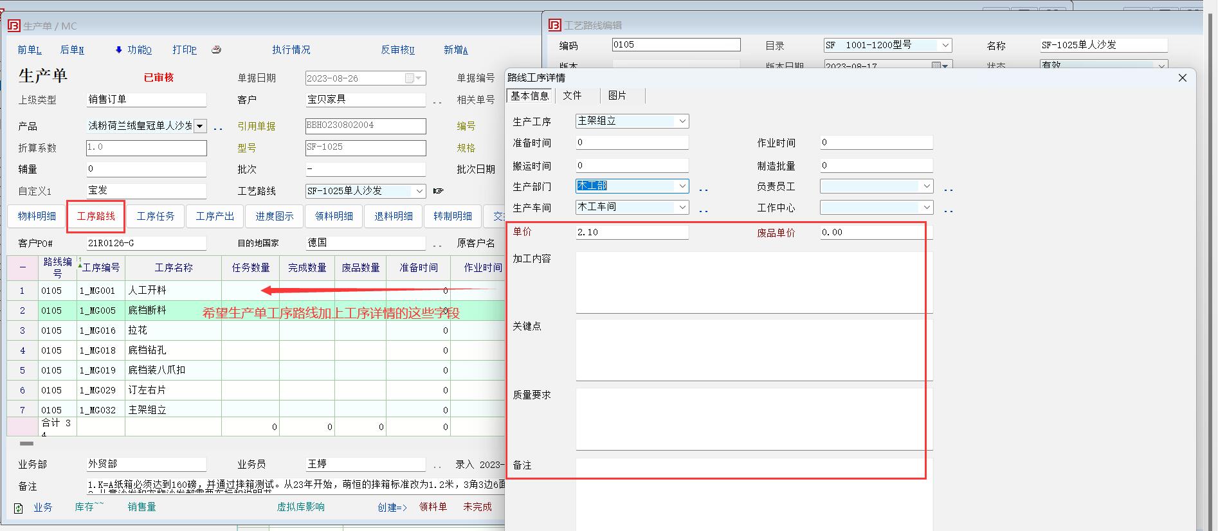
Task: Click the grid horizontal scrollbar thumb
Action: [26, 443]
